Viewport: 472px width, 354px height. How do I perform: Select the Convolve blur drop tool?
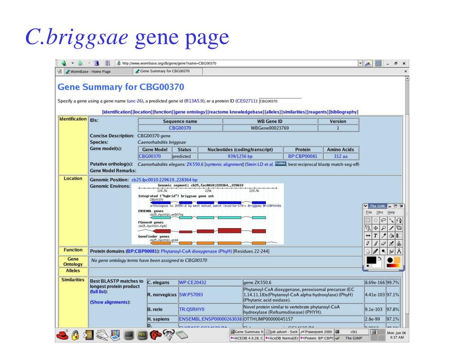tap(368, 251)
